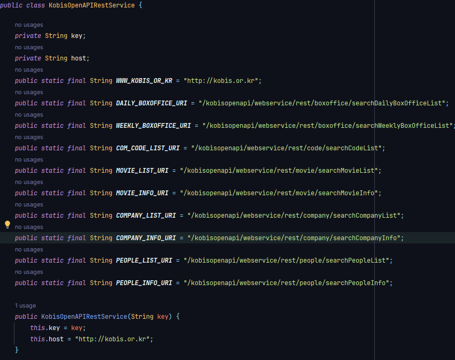455x360 pixels.
Task: Click the PEOPLE_LIST_URI constant name
Action: tap(144, 261)
